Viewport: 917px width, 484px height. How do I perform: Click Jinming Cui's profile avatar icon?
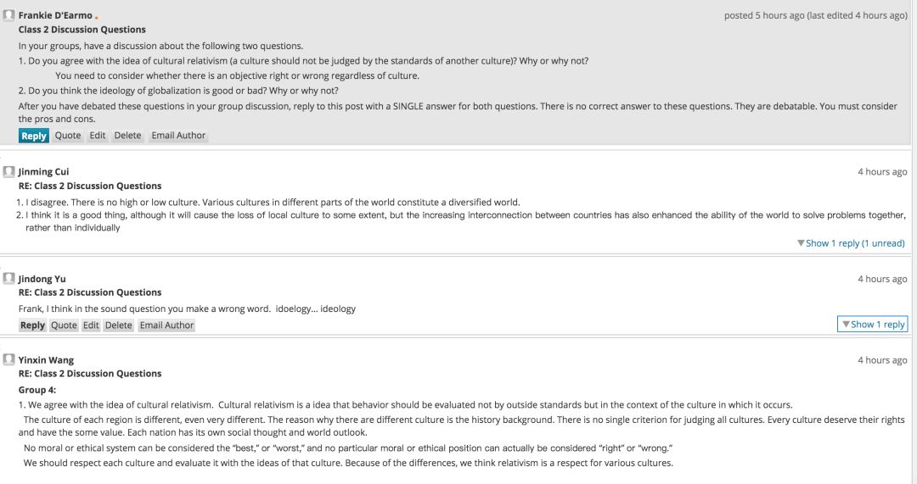(8, 172)
